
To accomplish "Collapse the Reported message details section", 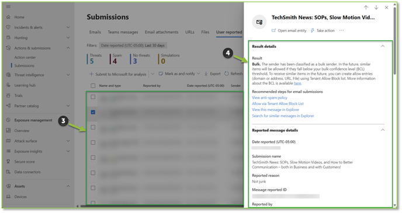I will [383, 130].
